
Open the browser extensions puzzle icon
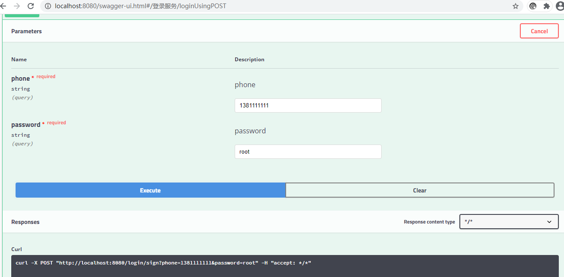tap(546, 6)
